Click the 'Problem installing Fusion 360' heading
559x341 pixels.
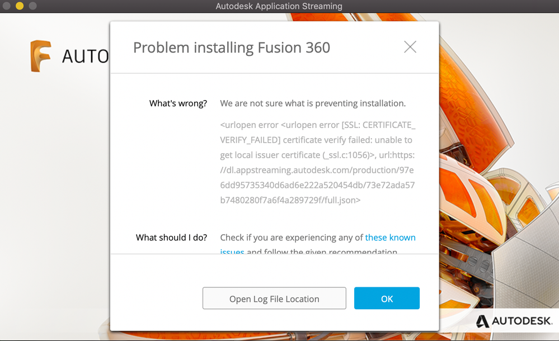[x=232, y=48]
